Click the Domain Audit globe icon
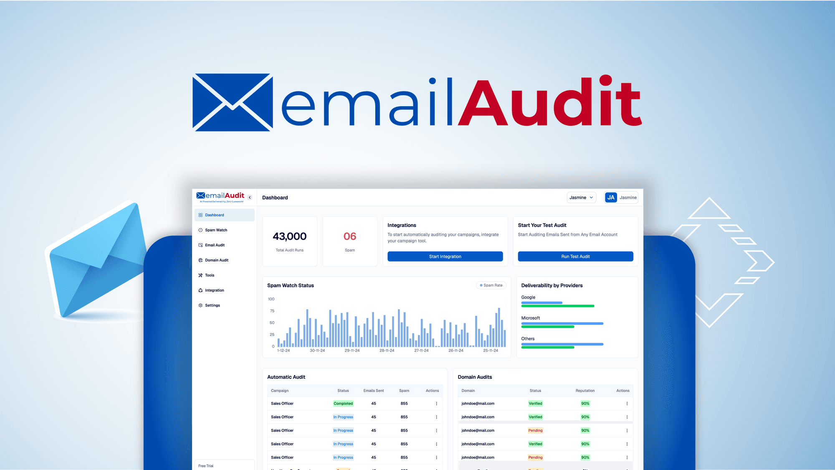Viewport: 835px width, 470px height. pyautogui.click(x=200, y=260)
